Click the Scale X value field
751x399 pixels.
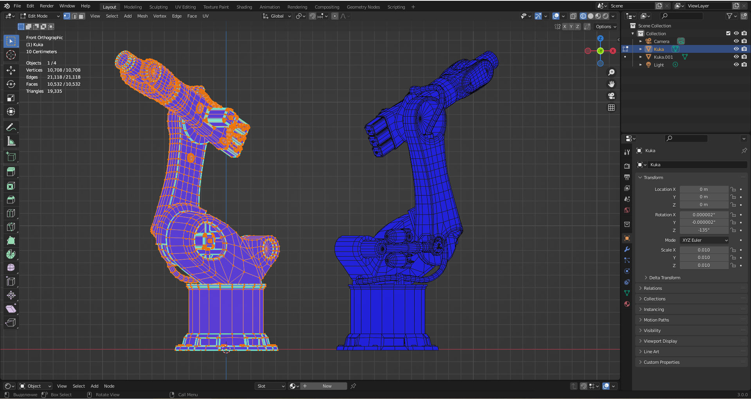coord(704,250)
